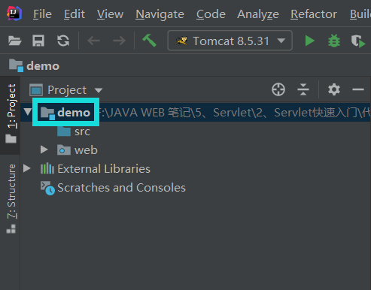The width and height of the screenshot is (371, 290).
Task: Open the Refactor menu
Action: click(x=314, y=14)
